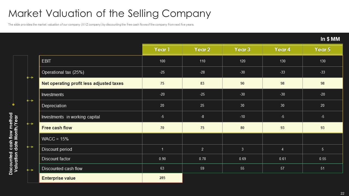The height and width of the screenshot is (196, 349).
Task: Click the EBIT Year 2 value 110
Action: pyautogui.click(x=202, y=61)
